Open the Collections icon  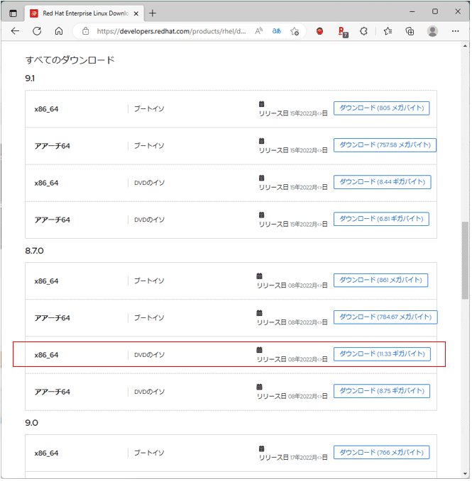coord(410,31)
